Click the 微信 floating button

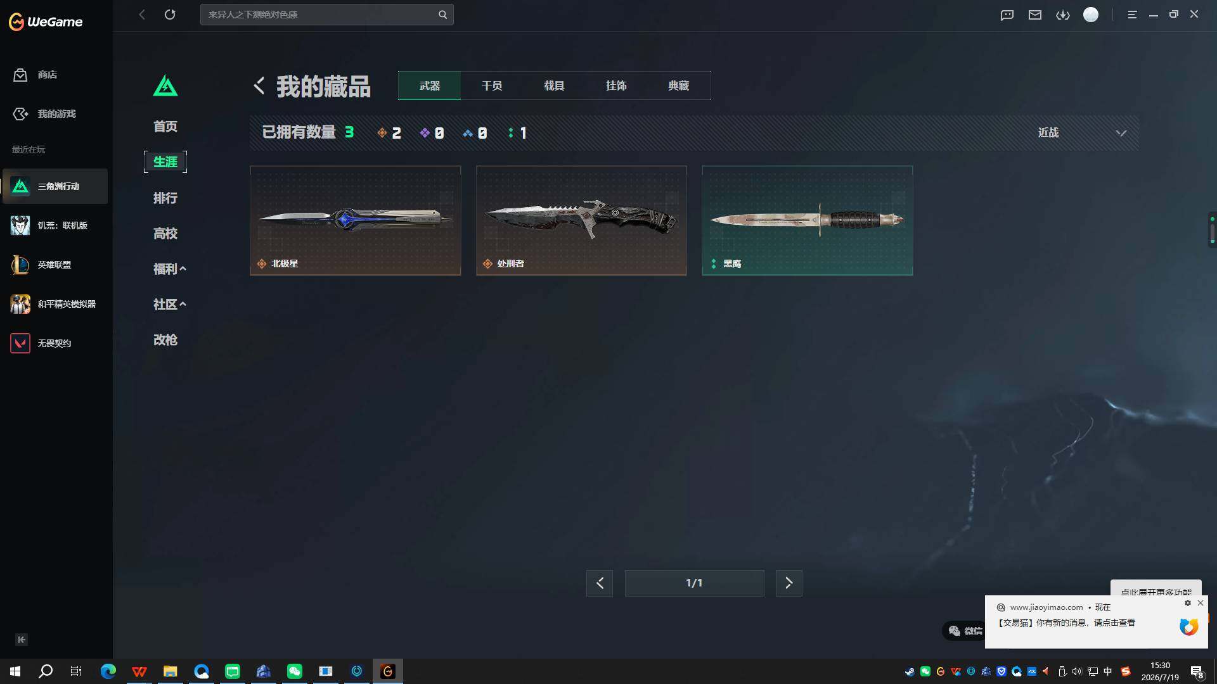tap(965, 631)
